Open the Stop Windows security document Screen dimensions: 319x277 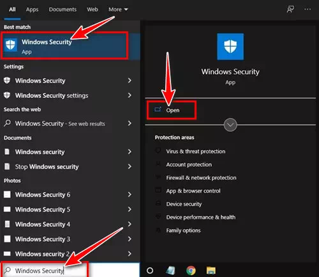click(47, 167)
